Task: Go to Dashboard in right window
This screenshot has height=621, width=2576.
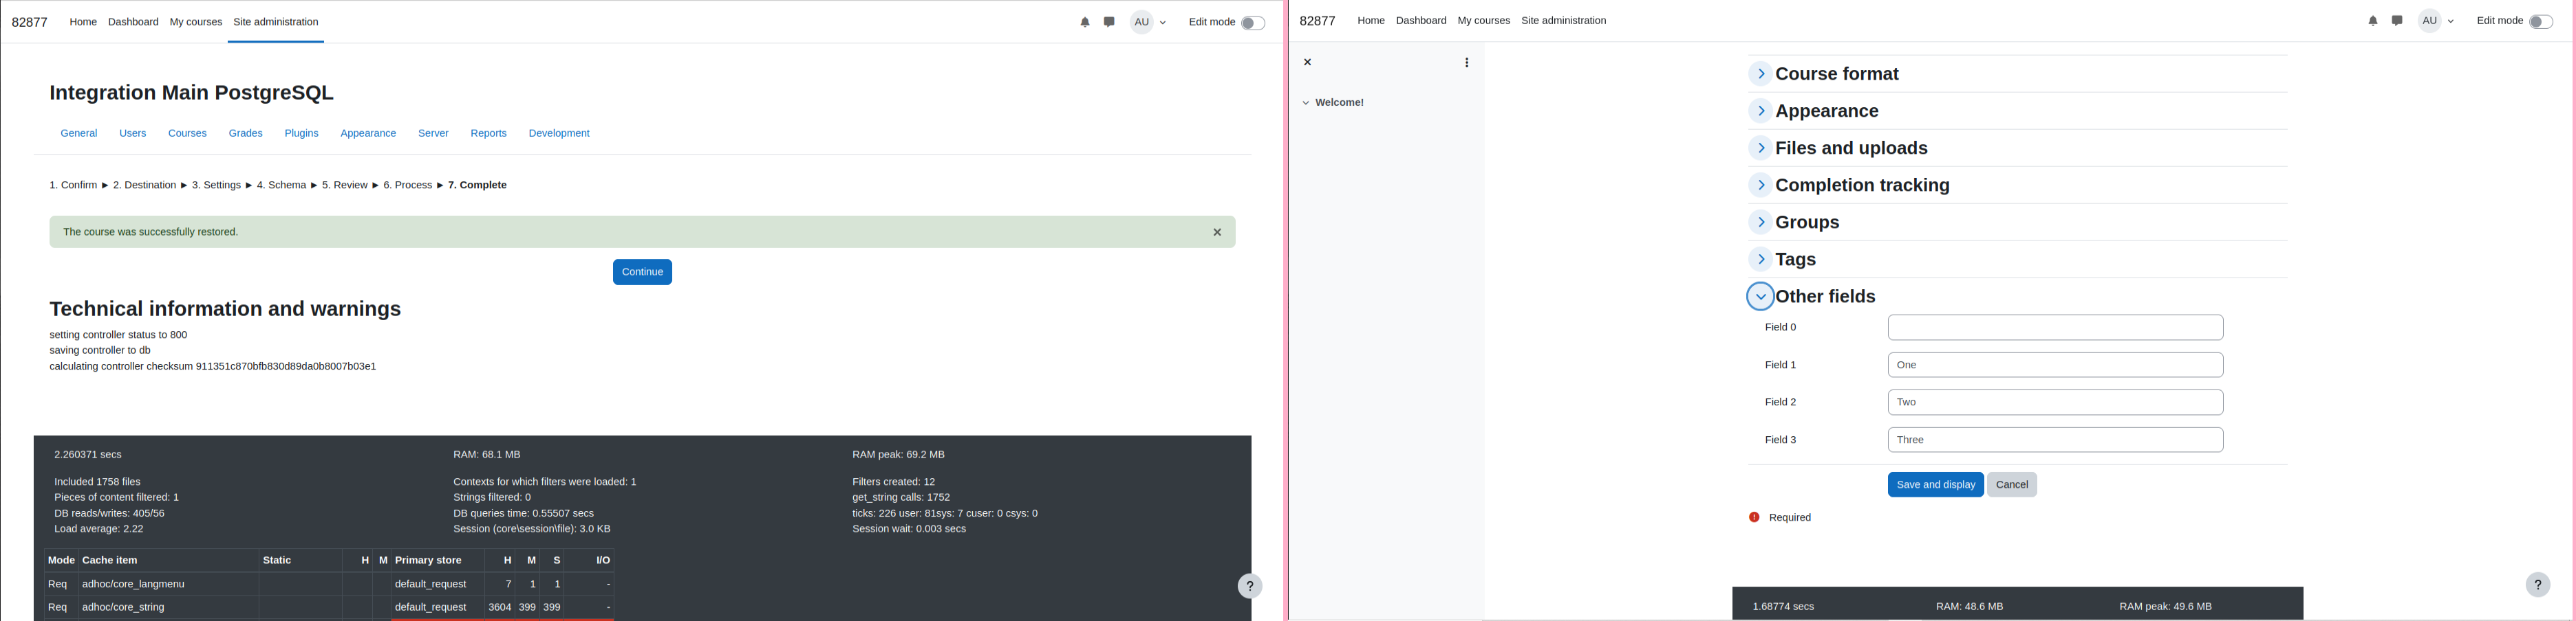Action: 1421,21
